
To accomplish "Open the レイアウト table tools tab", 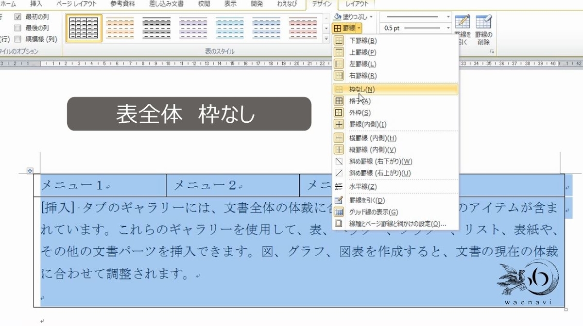I will click(x=356, y=4).
